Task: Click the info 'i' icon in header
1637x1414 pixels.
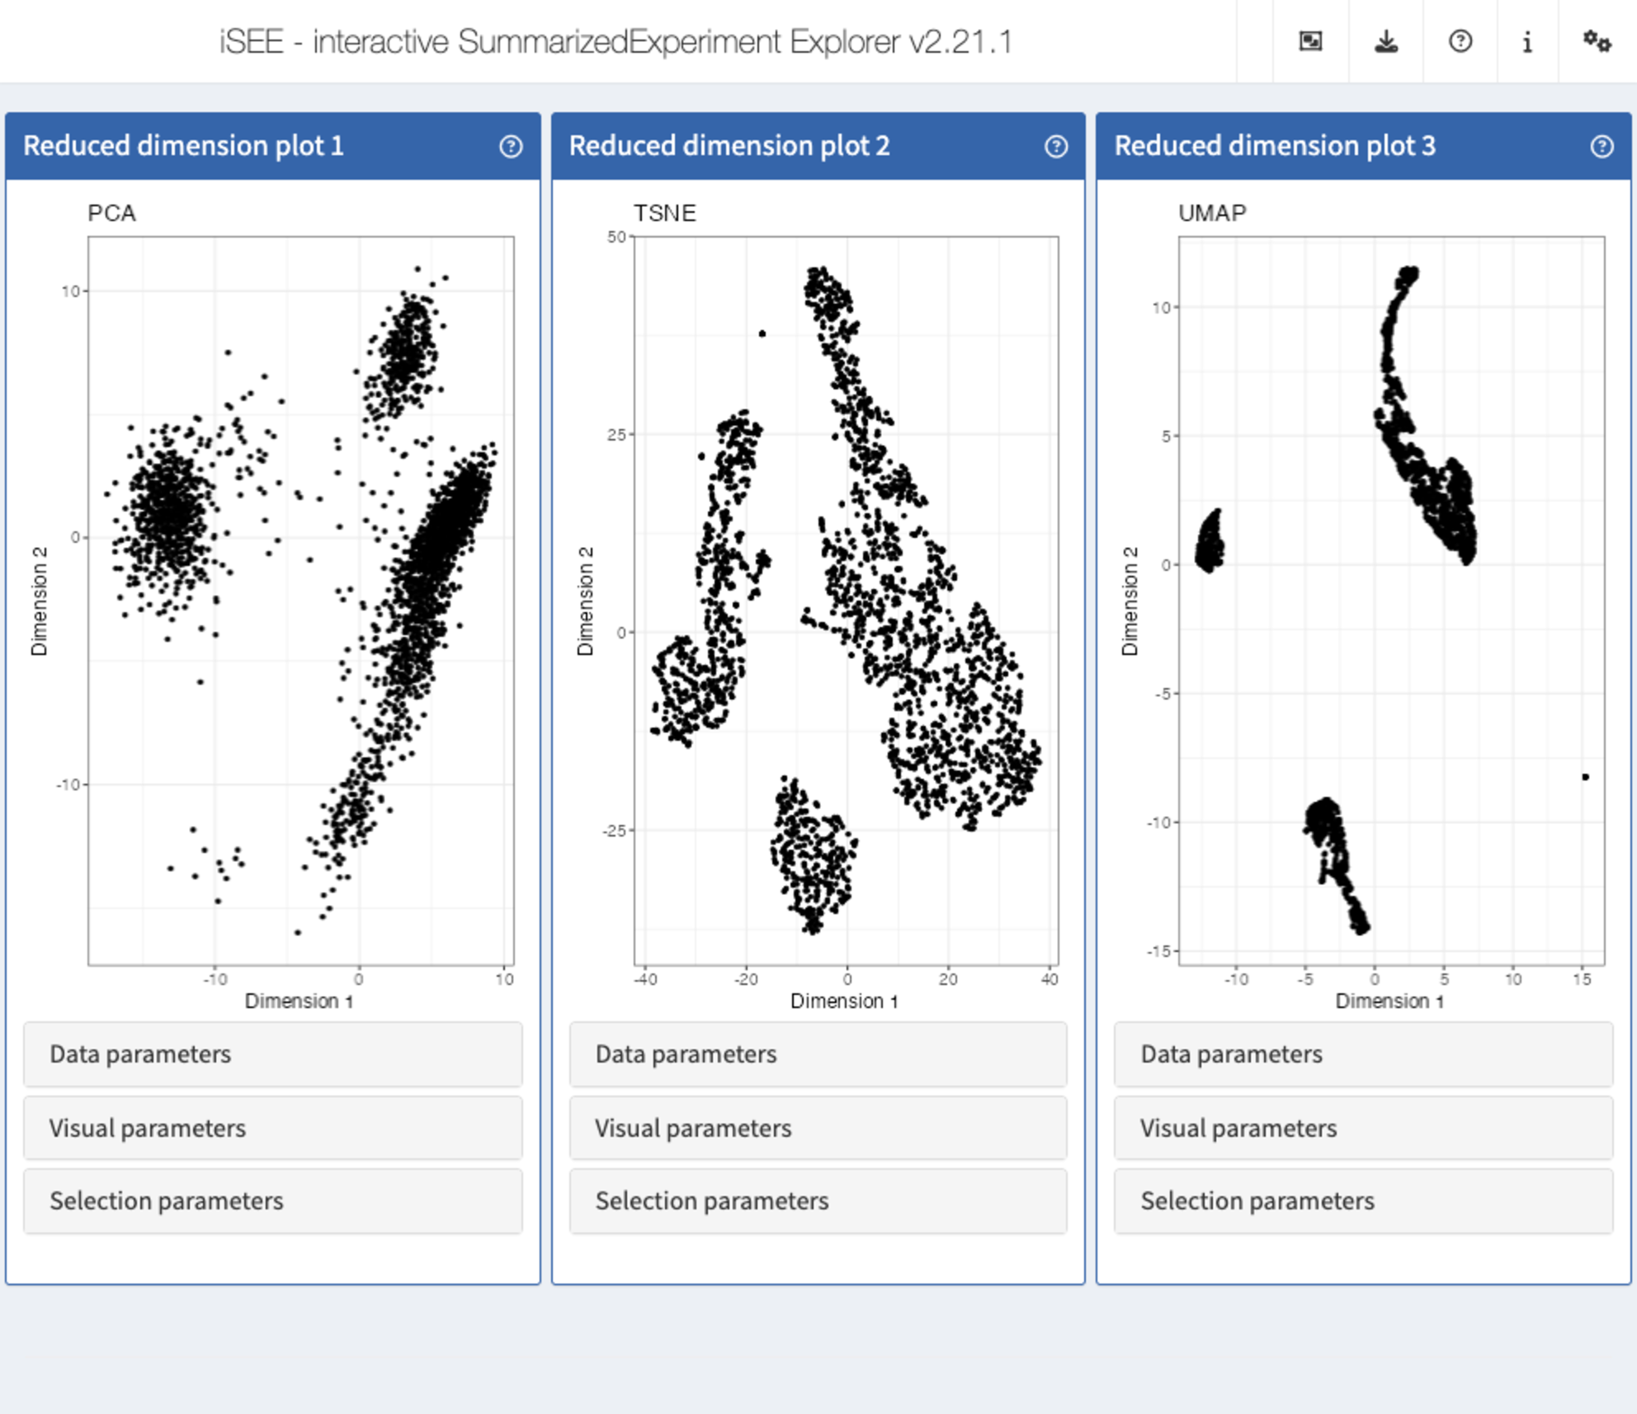Action: (1527, 41)
